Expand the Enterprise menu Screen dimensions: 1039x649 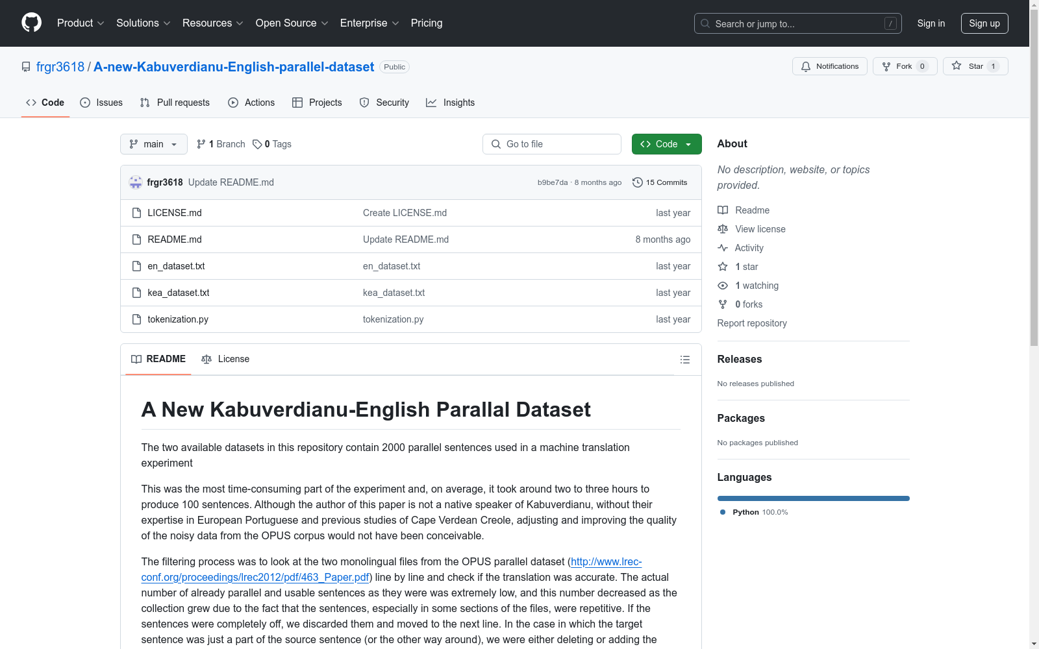(x=369, y=23)
